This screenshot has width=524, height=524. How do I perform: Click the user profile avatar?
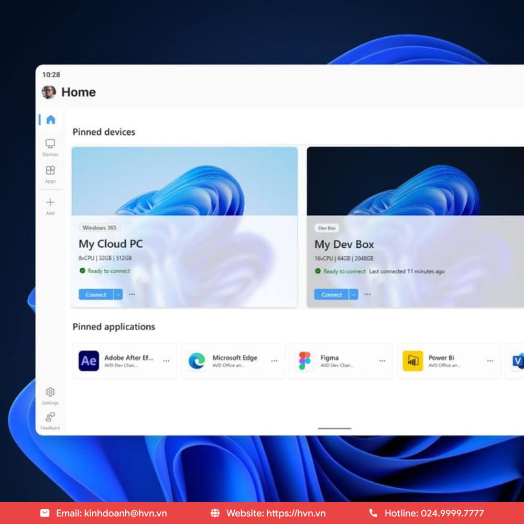pos(49,92)
